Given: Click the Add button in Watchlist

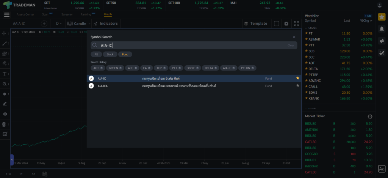Looking at the screenshot, I should 368,16.
